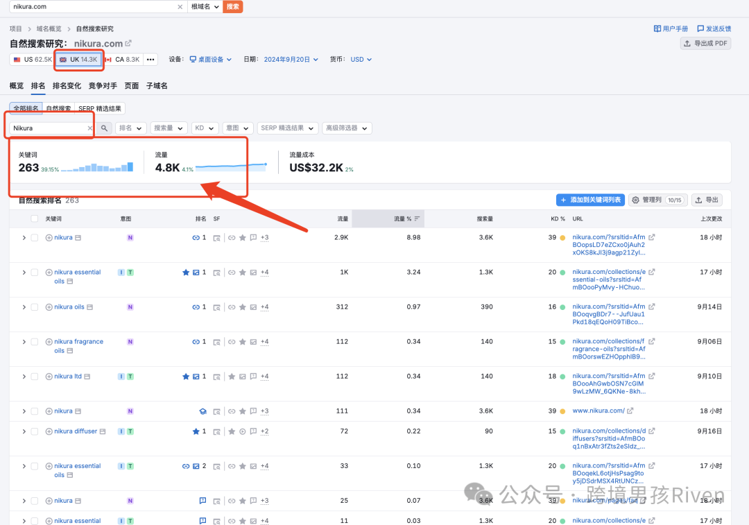Screen dimensions: 749x525
Task: Click the orange 搜索 search button
Action: pyautogui.click(x=232, y=7)
